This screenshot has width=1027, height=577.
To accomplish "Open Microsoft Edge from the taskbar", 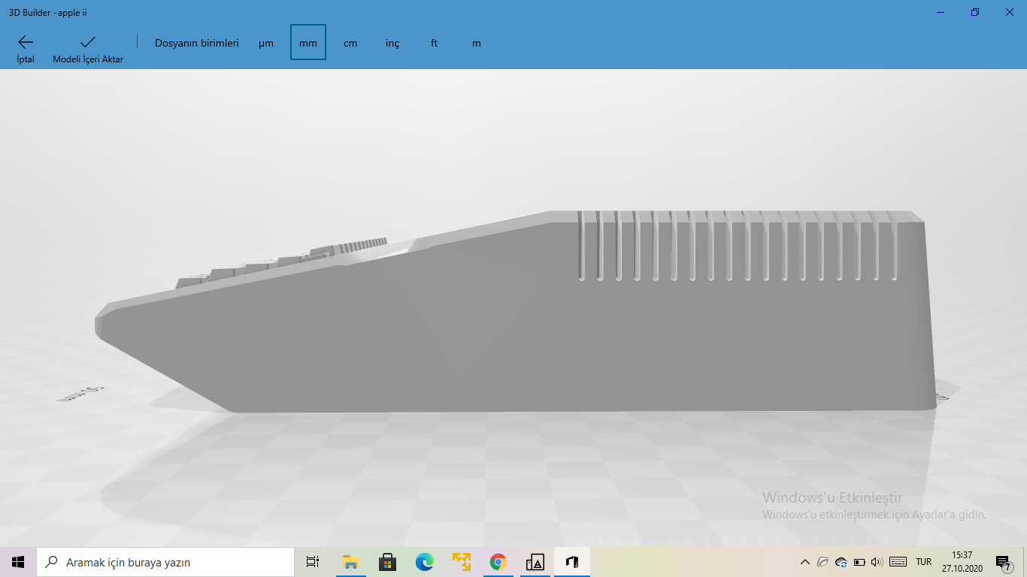I will pos(424,561).
